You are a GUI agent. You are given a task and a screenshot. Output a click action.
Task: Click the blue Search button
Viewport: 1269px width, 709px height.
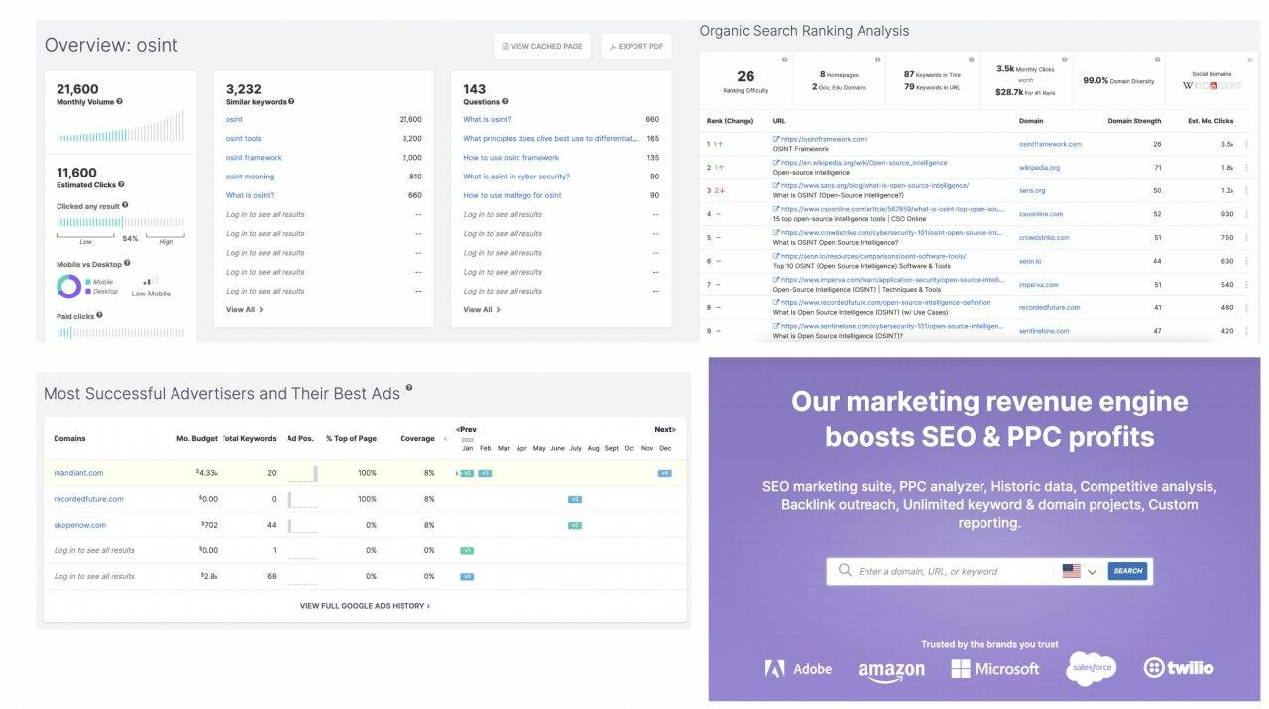1127,571
